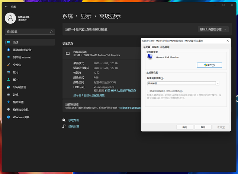The width and height of the screenshot is (238, 174).
Task: Close the monitor properties dialog
Action: click(228, 41)
